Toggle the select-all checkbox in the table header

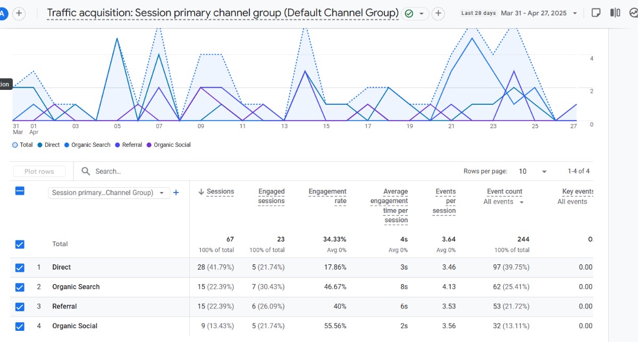point(20,191)
